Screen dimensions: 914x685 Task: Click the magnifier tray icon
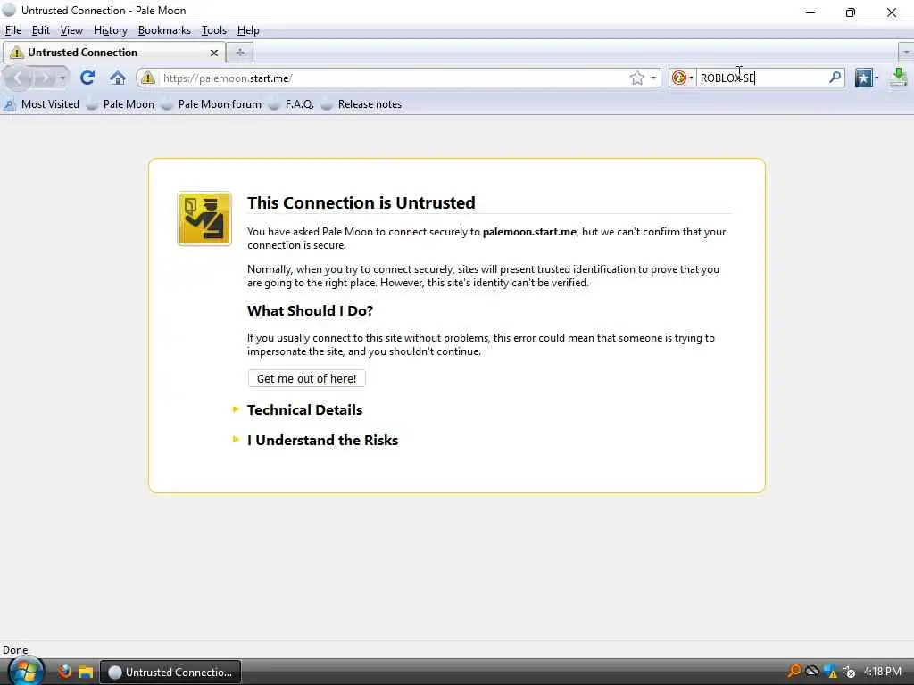coord(794,671)
